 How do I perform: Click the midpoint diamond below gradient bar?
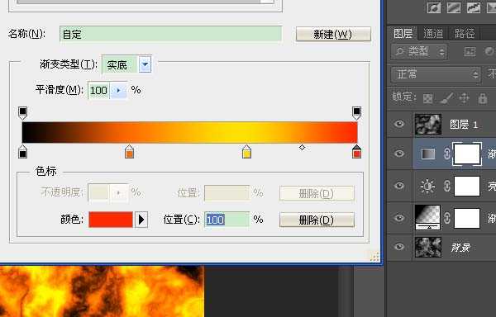pyautogui.click(x=302, y=148)
